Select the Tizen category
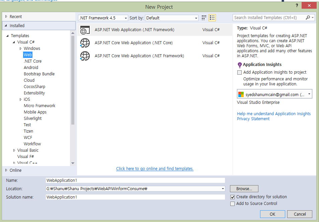Screen dimensions: 319x222 coord(28,131)
